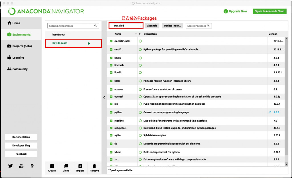Toggle the readline package checkbox
The height and width of the screenshot is (178, 292).
(x=111, y=121)
